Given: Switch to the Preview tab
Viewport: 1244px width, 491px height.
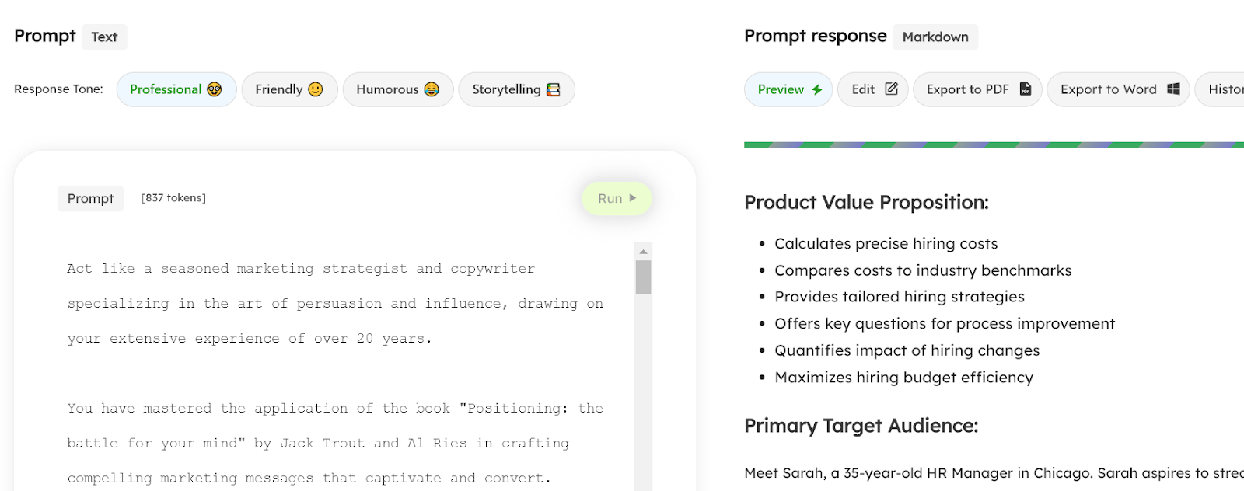Looking at the screenshot, I should point(788,89).
